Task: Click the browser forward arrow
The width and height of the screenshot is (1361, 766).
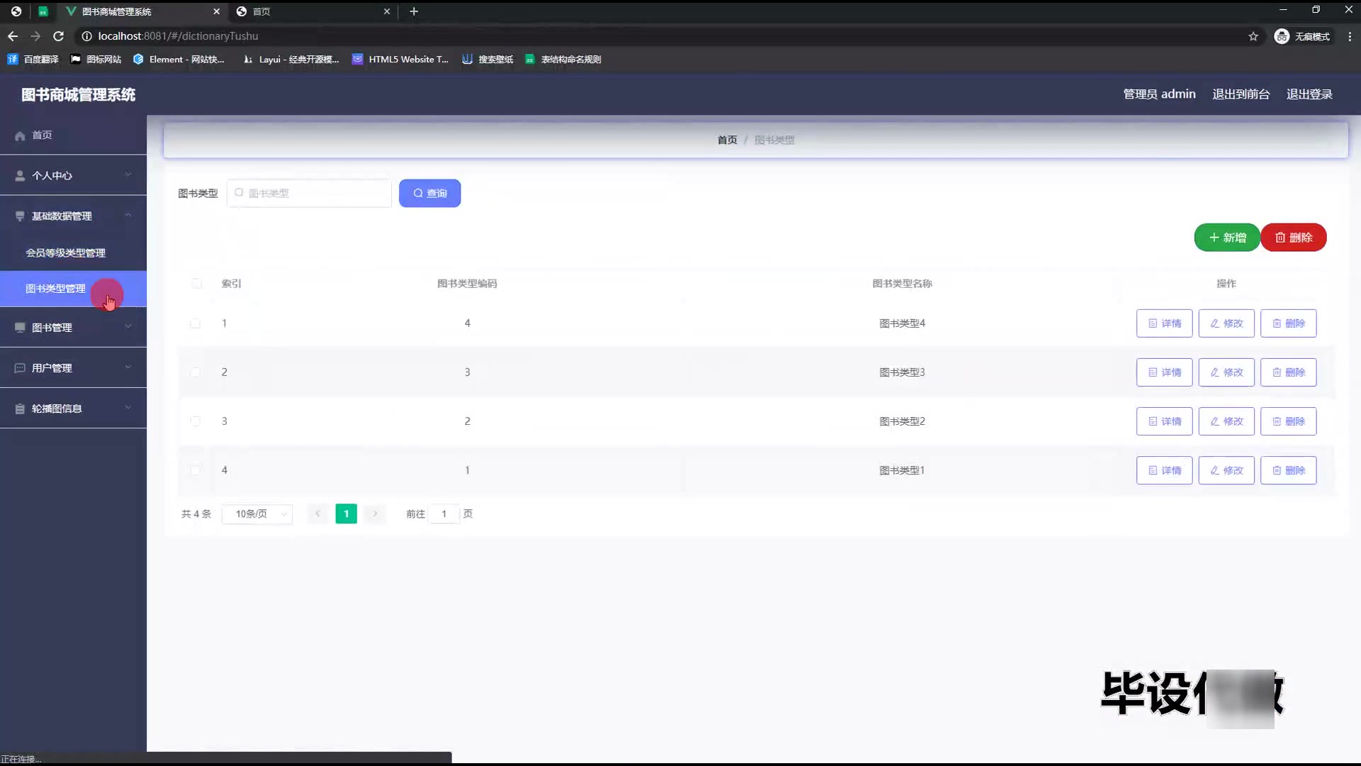Action: (35, 36)
